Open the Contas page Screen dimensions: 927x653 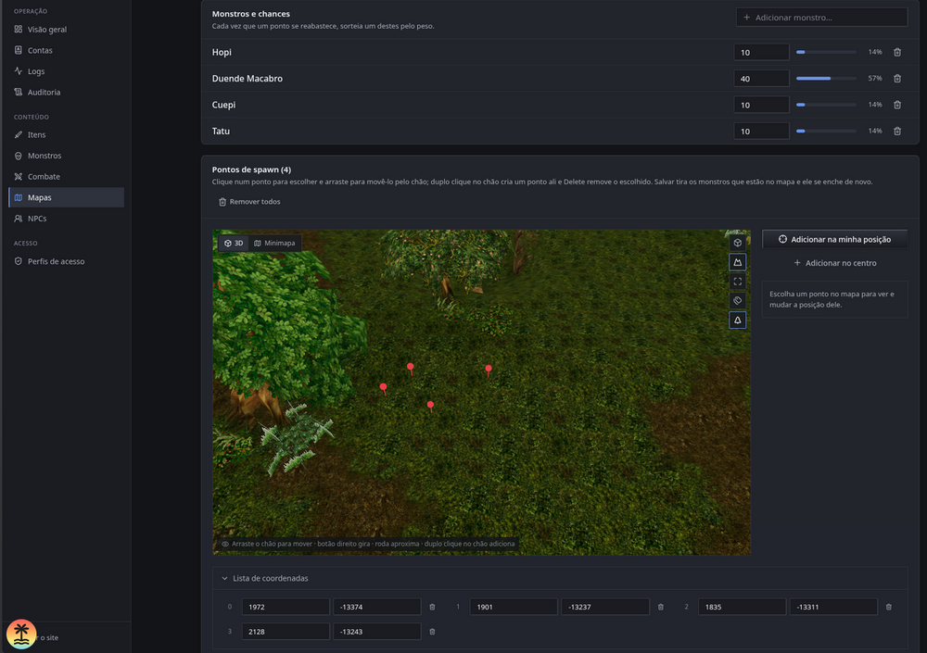66,50
